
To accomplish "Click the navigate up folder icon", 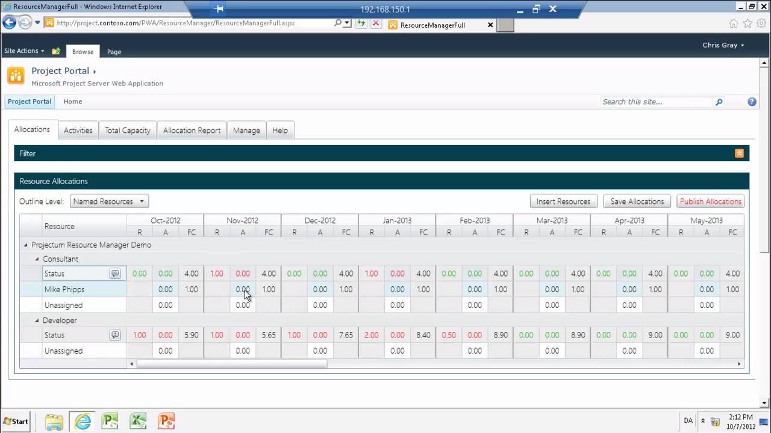I will pos(56,51).
